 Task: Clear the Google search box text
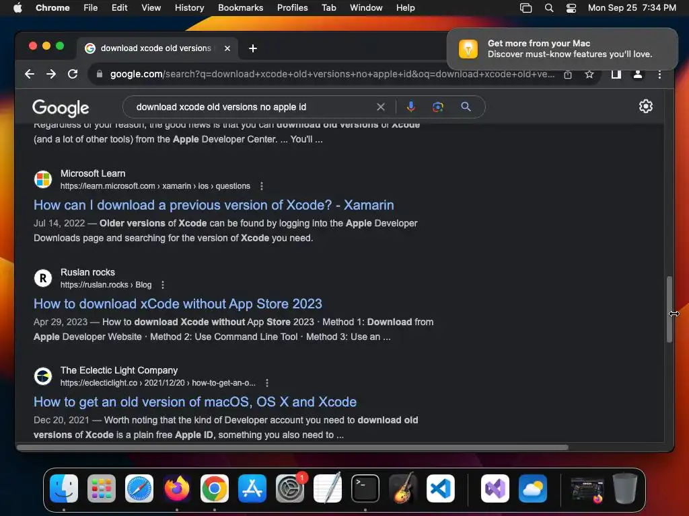click(381, 107)
